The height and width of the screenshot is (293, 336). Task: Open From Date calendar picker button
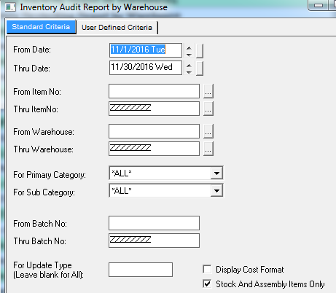(x=200, y=51)
